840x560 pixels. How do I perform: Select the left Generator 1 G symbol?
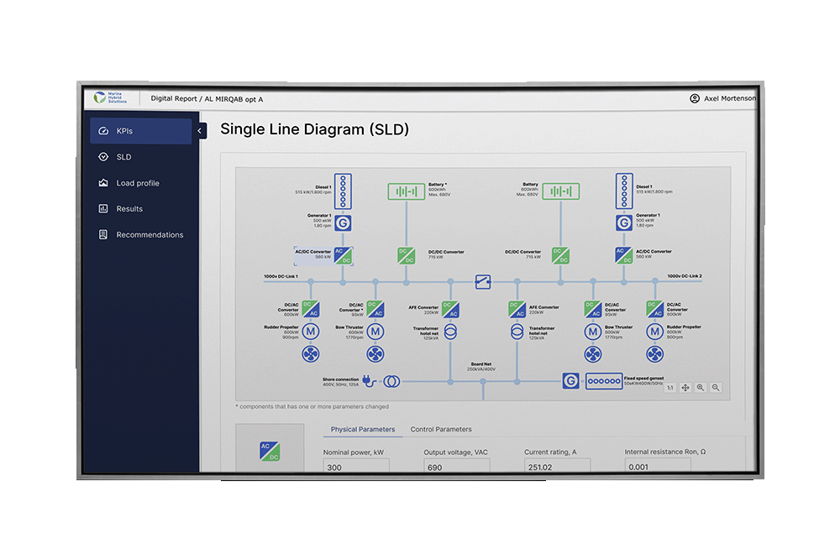point(343,222)
